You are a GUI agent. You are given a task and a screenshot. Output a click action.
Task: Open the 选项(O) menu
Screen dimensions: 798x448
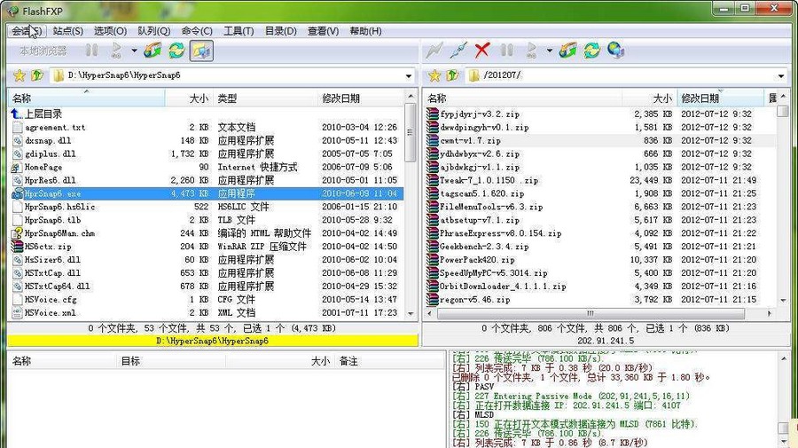(111, 31)
